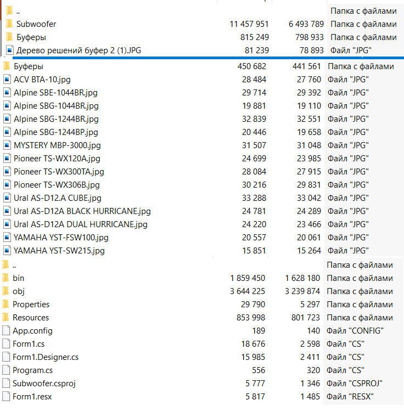Select the Pioneer TS-WX300TA.jpg file

pos(59,172)
